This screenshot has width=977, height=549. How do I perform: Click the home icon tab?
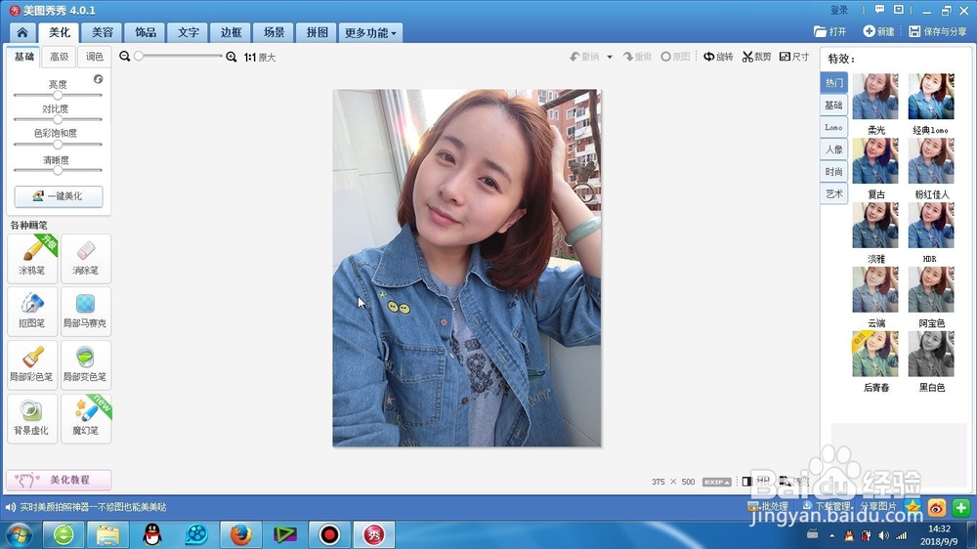[x=22, y=32]
